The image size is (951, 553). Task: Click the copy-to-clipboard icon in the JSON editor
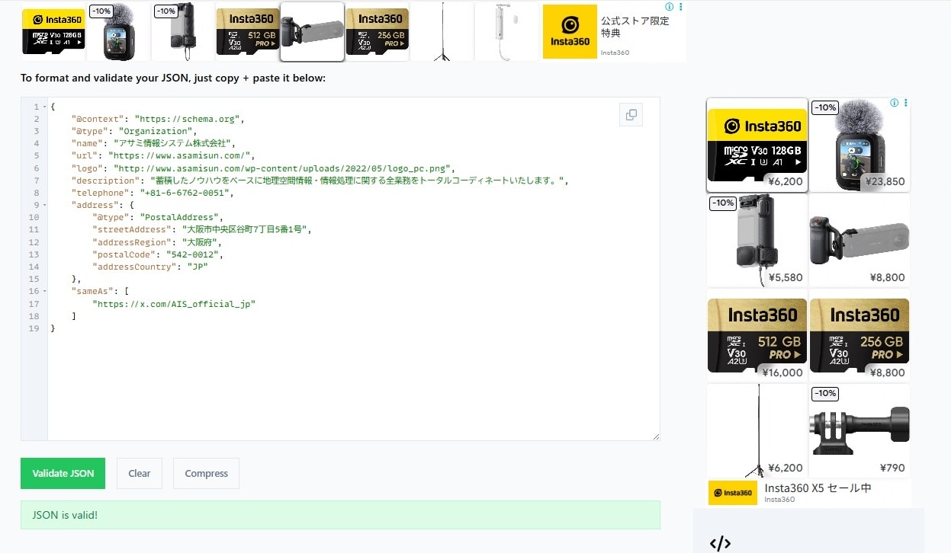click(631, 114)
